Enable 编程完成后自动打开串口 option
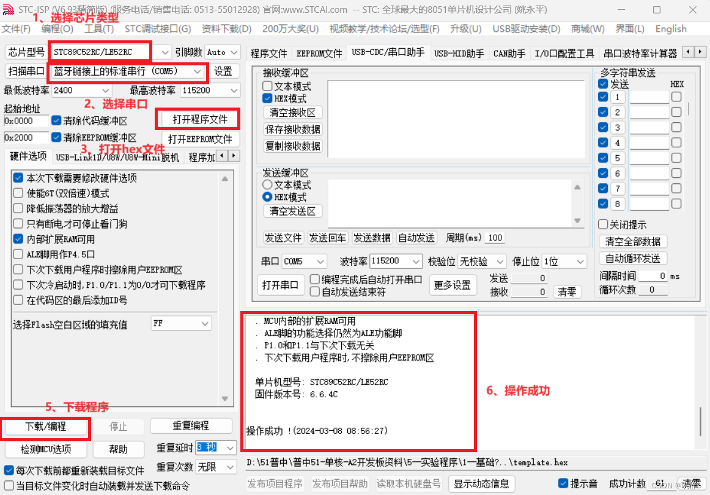The height and width of the screenshot is (495, 710). (x=314, y=279)
